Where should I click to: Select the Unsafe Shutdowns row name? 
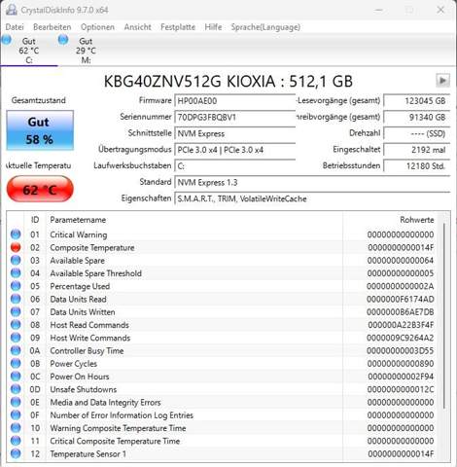point(84,389)
